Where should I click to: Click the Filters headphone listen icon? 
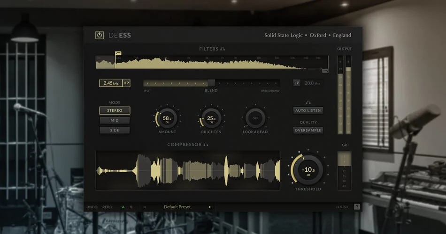[223, 49]
